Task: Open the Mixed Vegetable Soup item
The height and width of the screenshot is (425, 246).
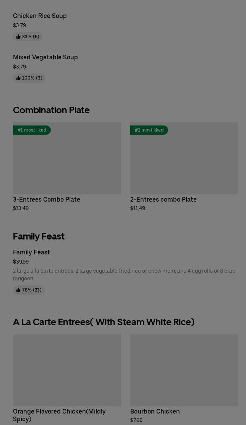Action: [45, 57]
